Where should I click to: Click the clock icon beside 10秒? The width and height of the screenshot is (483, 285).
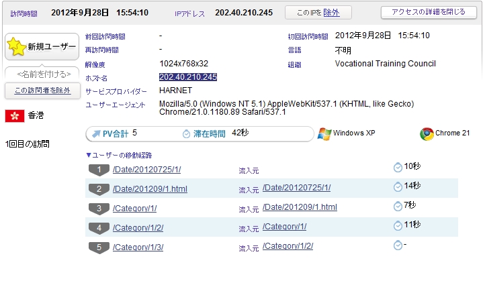click(x=398, y=167)
